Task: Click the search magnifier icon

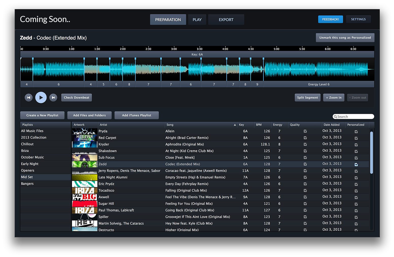Action: [335, 117]
